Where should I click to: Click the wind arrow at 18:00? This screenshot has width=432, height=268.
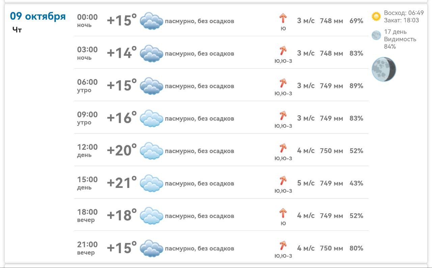coord(283,213)
